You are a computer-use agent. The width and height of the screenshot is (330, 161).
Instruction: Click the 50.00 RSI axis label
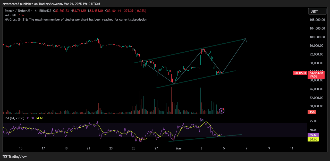[x=314, y=130]
